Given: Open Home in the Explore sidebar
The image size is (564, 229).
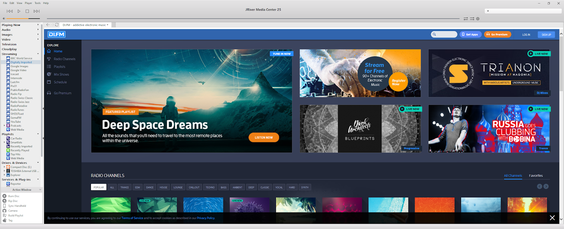Looking at the screenshot, I should point(58,51).
